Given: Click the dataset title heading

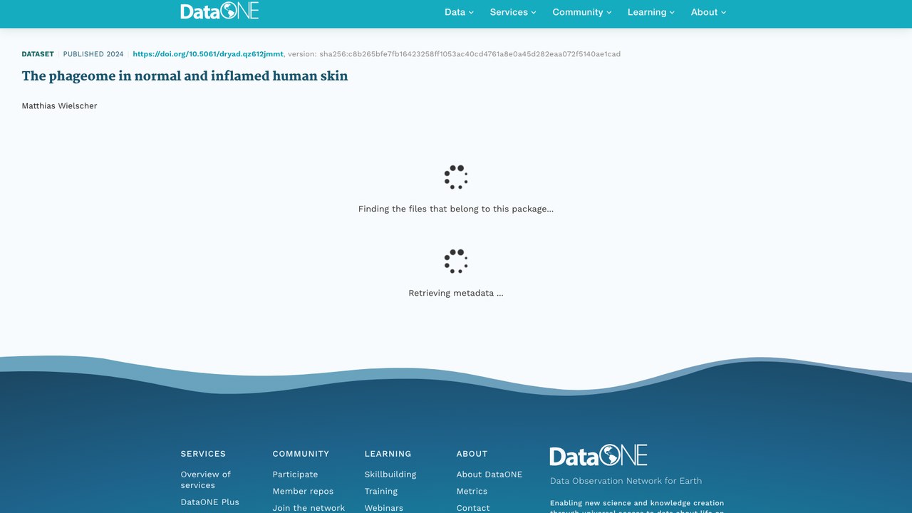Looking at the screenshot, I should [x=185, y=76].
